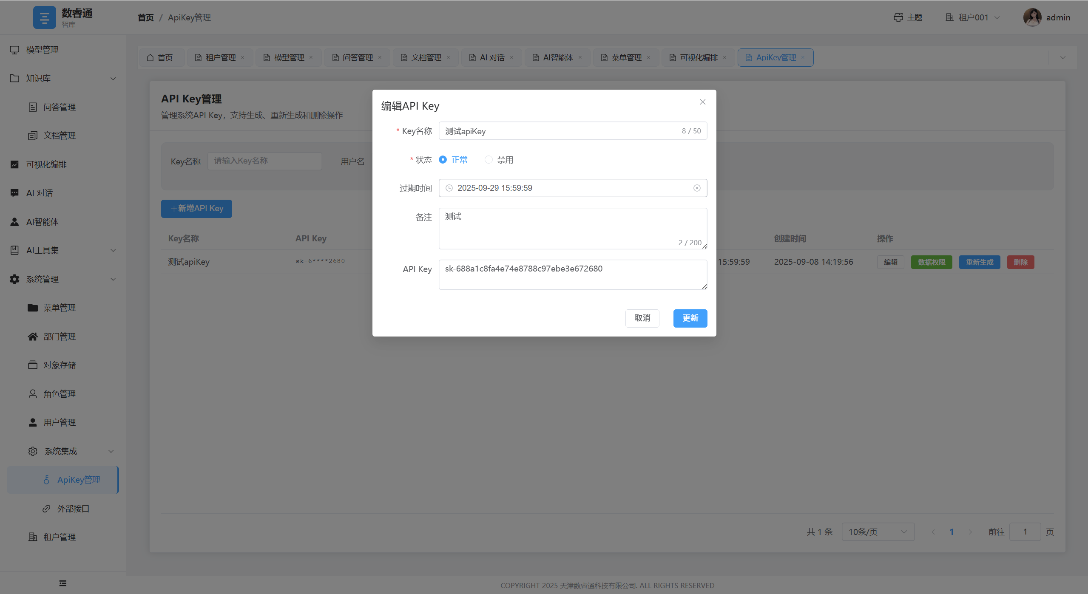Click the 更新 button

coord(690,318)
